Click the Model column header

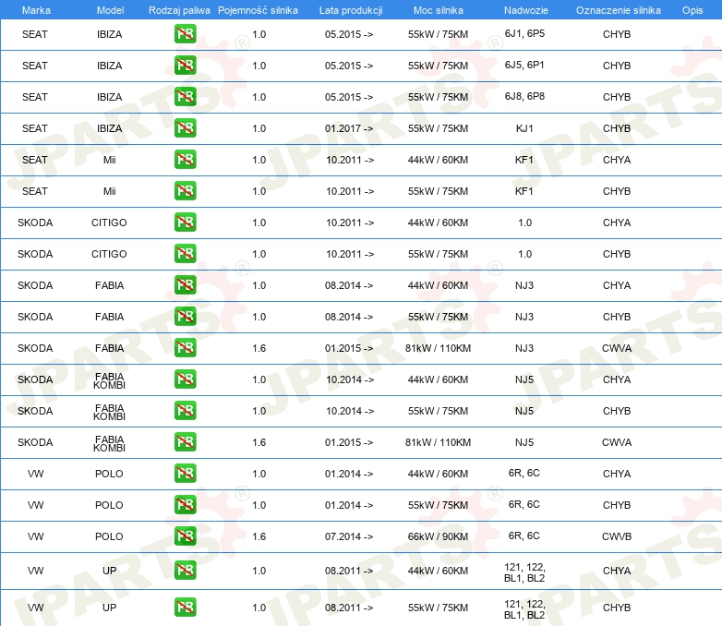point(110,10)
